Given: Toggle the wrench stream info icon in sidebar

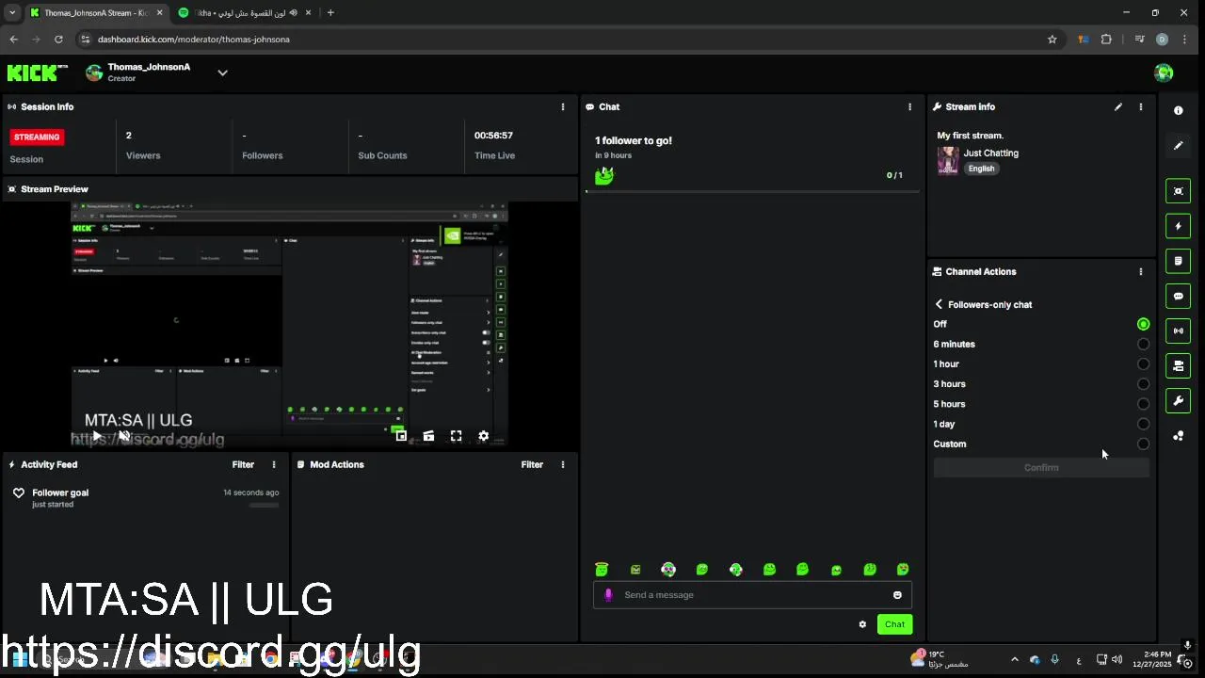Looking at the screenshot, I should pyautogui.click(x=1178, y=401).
